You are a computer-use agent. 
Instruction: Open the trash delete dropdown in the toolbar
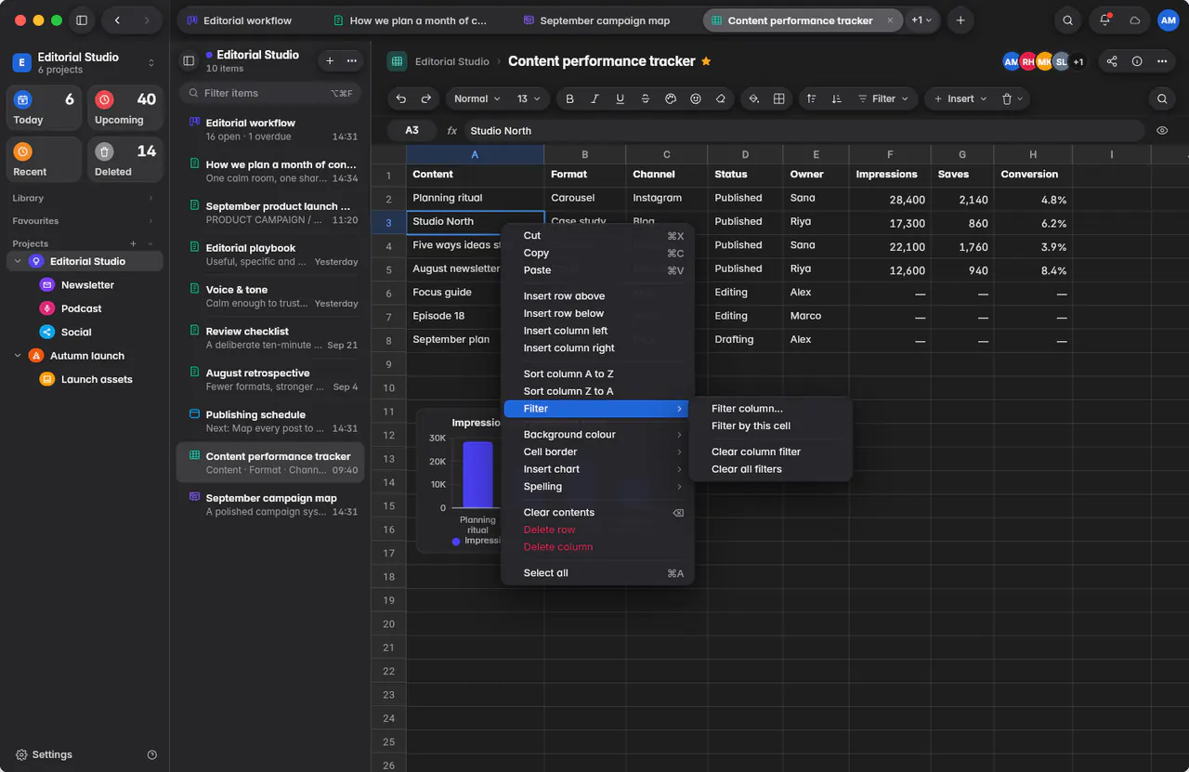point(1013,98)
